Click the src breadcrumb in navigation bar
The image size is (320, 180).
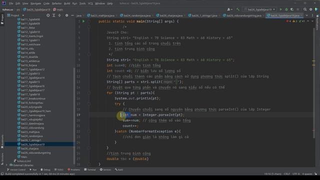[x=18, y=9]
